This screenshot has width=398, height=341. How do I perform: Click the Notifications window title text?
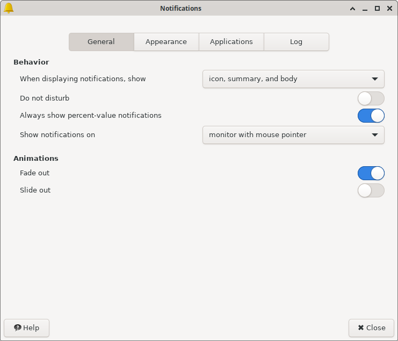(x=180, y=9)
